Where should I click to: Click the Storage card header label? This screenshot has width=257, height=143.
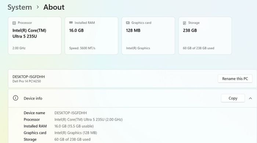click(x=194, y=23)
